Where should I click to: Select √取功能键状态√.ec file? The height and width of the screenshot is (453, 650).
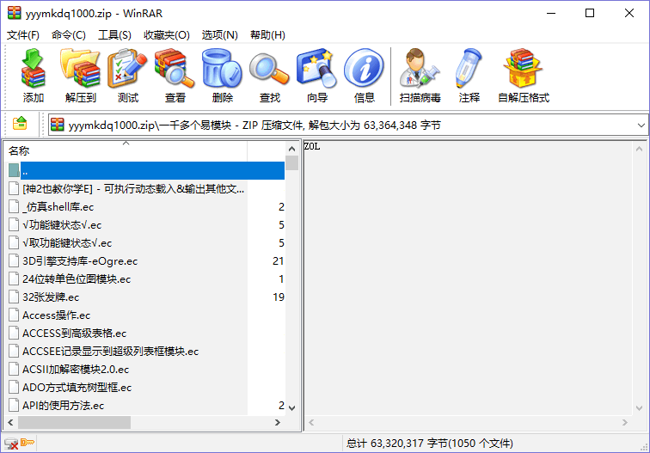tap(146, 243)
